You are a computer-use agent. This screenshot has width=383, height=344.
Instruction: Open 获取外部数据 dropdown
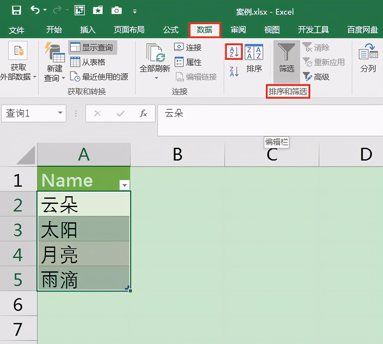coord(18,61)
